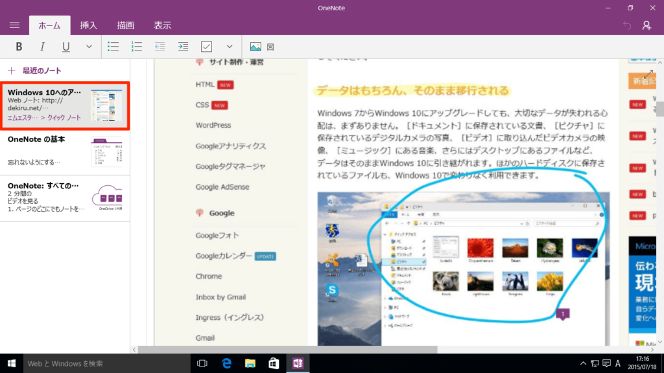Switch to the 挿入 tab
Image resolution: width=664 pixels, height=373 pixels.
pyautogui.click(x=88, y=25)
